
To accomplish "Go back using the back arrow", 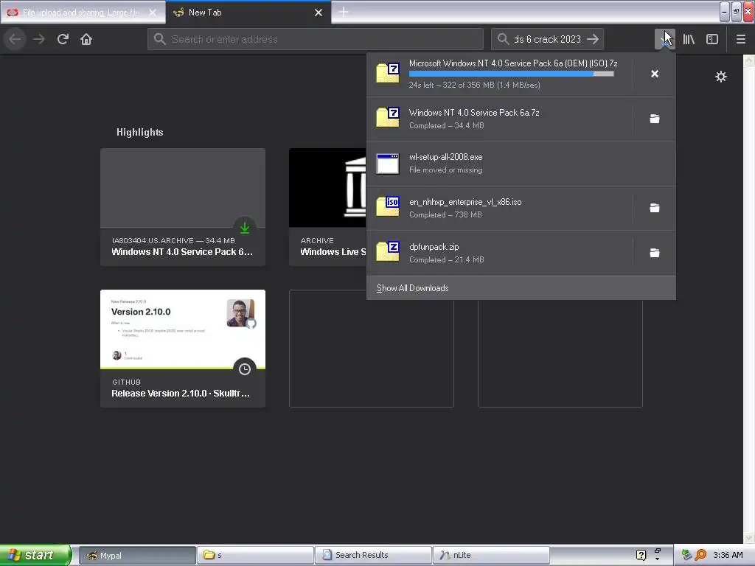I will (x=15, y=39).
